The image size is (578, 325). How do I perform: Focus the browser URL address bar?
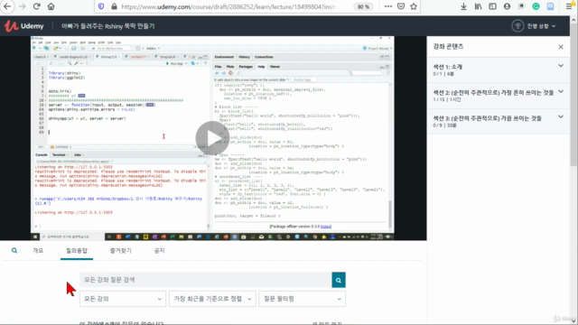coord(228,6)
